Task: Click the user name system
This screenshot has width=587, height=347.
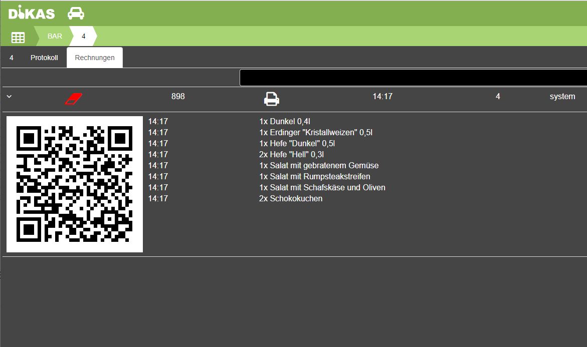Action: (x=562, y=96)
